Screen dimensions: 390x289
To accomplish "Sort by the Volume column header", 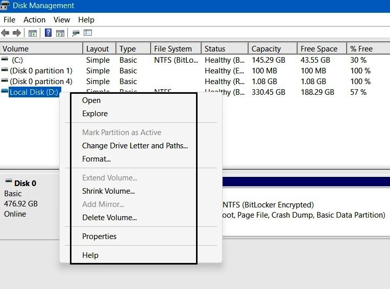I will point(41,48).
